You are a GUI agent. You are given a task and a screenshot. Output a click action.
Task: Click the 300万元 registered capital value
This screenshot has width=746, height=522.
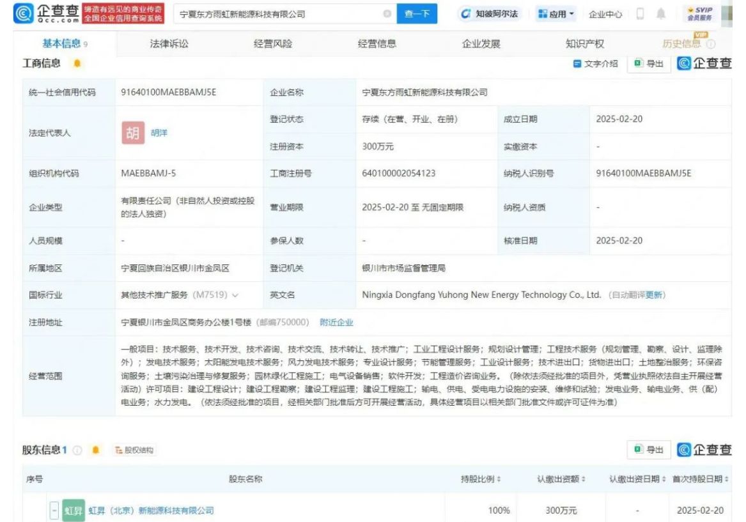point(378,146)
